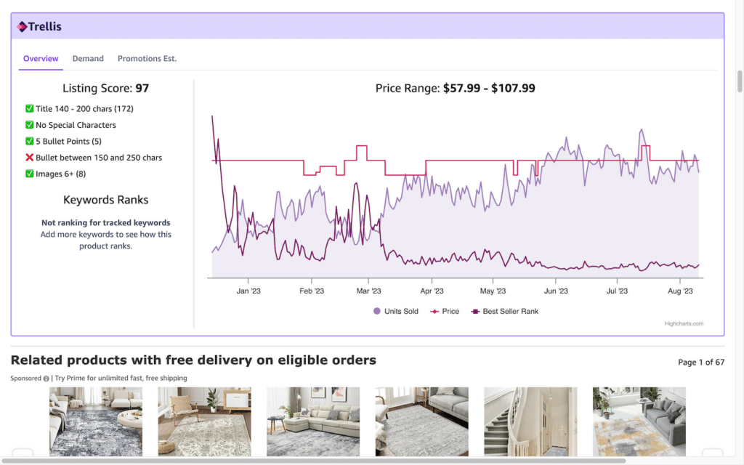Open the Highcharts.com credit link
This screenshot has height=465, width=744.
684,323
